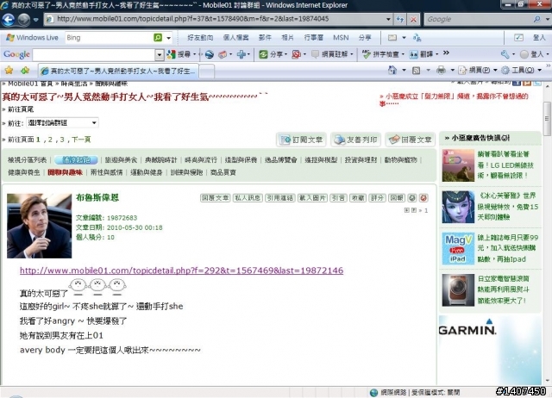Click the Google Toolbar 分享 share icon
Viewport: 552px width, 398px height.
(x=263, y=54)
